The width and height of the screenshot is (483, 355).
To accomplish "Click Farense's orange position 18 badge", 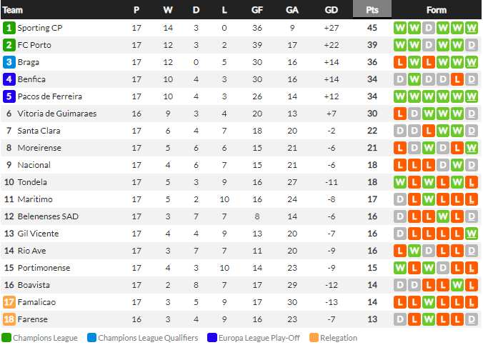I will (x=9, y=319).
